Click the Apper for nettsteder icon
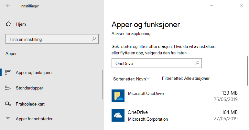Viewport: 249px width, 130px height. (8, 119)
